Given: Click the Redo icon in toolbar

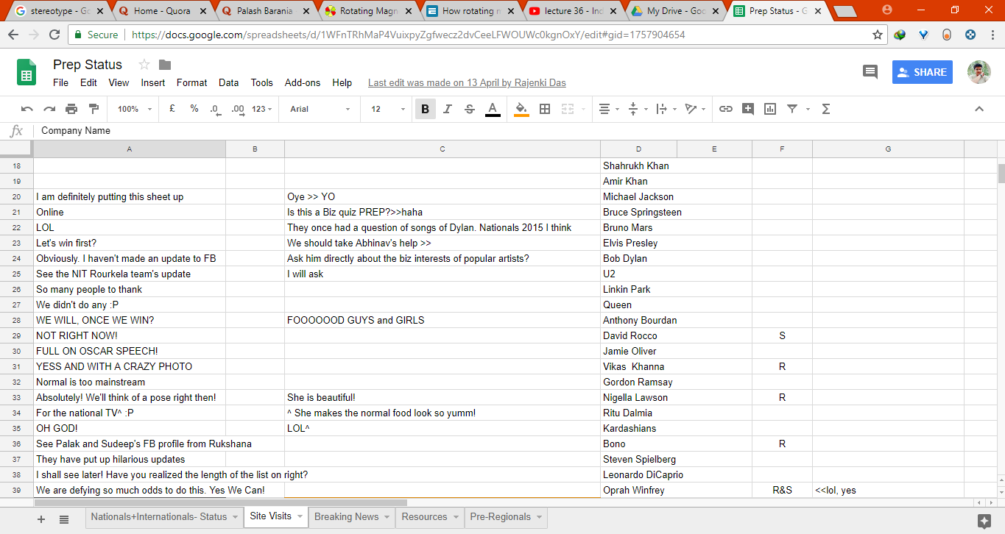Looking at the screenshot, I should (49, 109).
